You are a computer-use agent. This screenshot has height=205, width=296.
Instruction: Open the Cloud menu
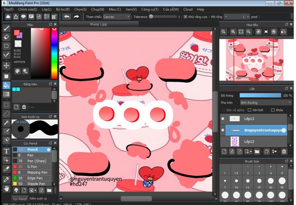click(188, 10)
